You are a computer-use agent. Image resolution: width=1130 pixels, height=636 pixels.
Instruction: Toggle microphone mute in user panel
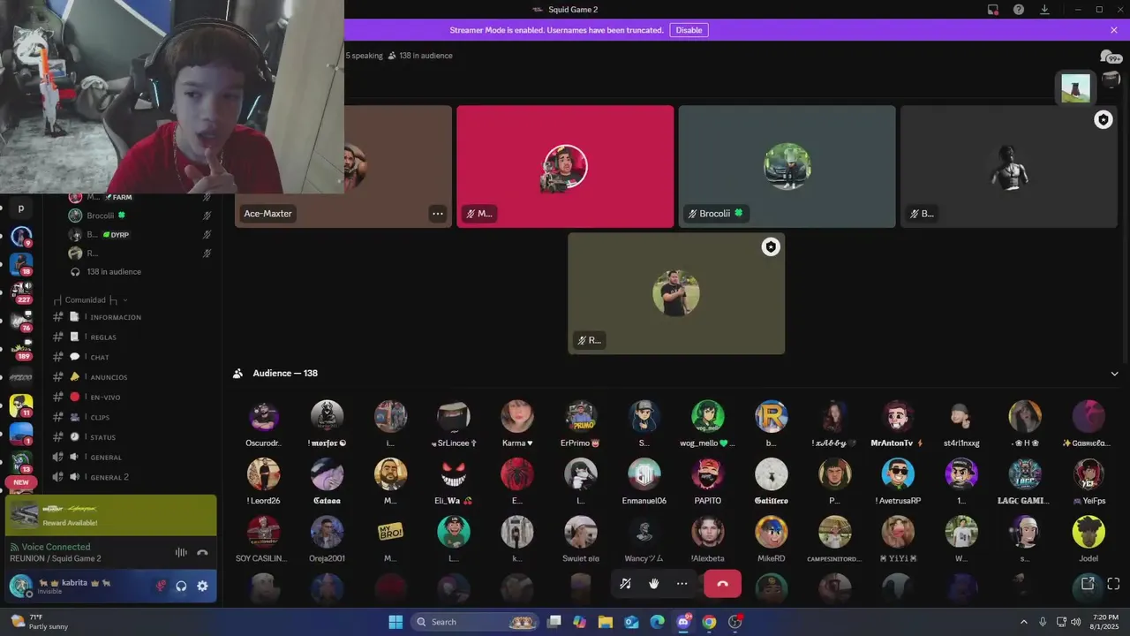(161, 586)
